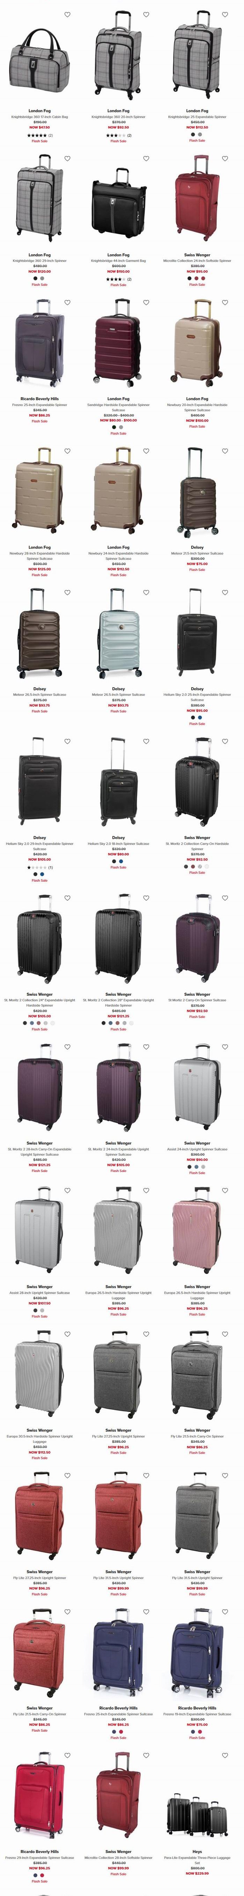Open Knightsbridge 360 20-Inch Spinner product link
Viewport: 244px width, 1896px height.
pos(118,116)
